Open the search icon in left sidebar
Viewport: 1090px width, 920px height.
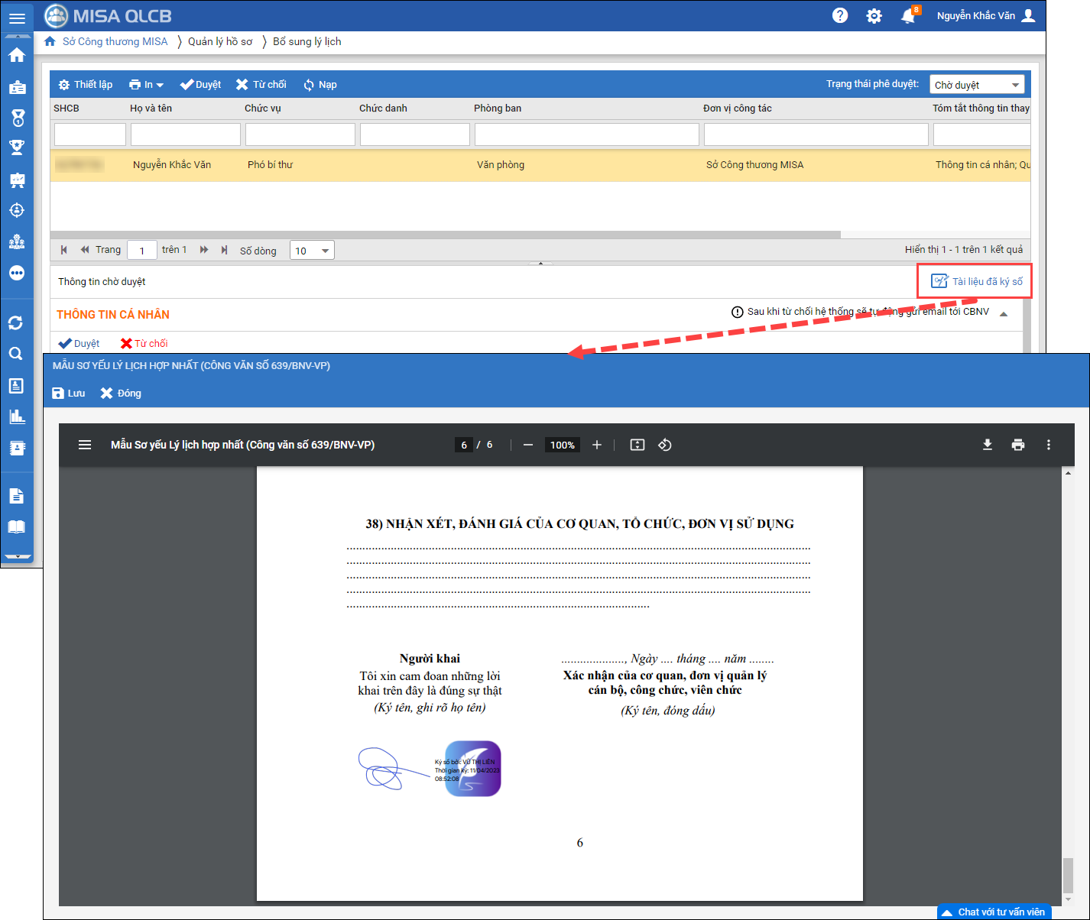(16, 354)
